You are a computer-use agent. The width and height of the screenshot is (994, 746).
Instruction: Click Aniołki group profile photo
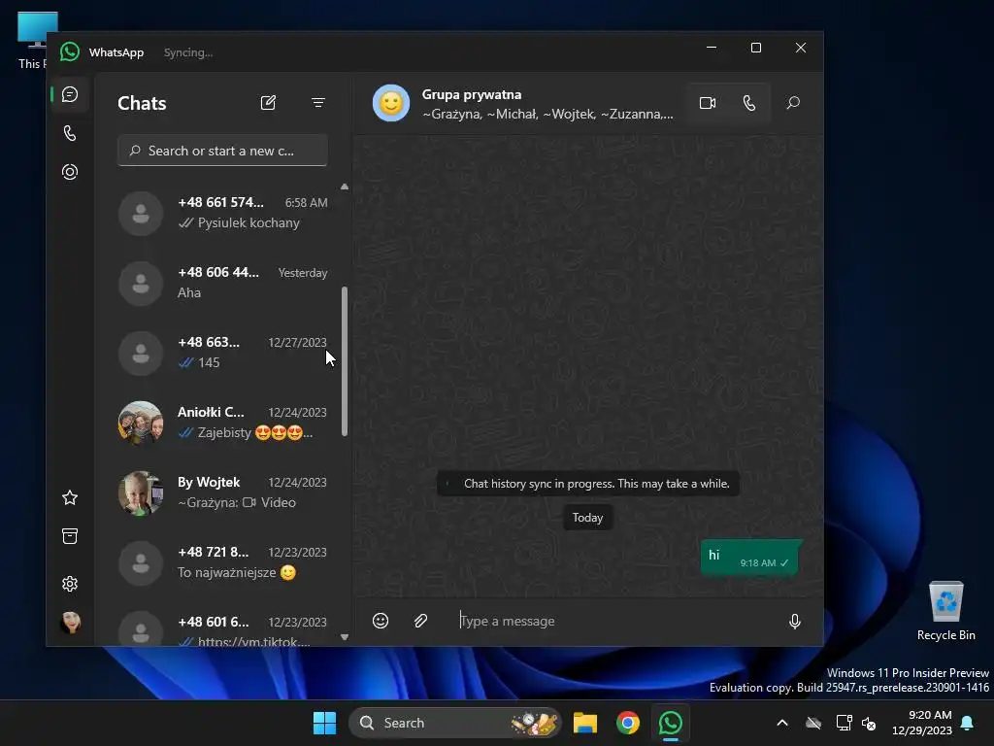tap(141, 424)
